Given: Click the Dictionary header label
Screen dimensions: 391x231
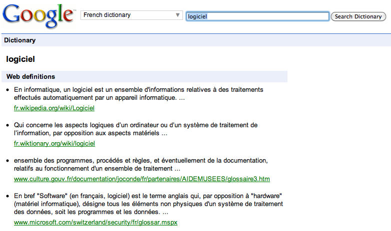Looking at the screenshot, I should (19, 40).
